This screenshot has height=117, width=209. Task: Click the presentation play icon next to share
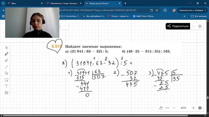pos(193,26)
